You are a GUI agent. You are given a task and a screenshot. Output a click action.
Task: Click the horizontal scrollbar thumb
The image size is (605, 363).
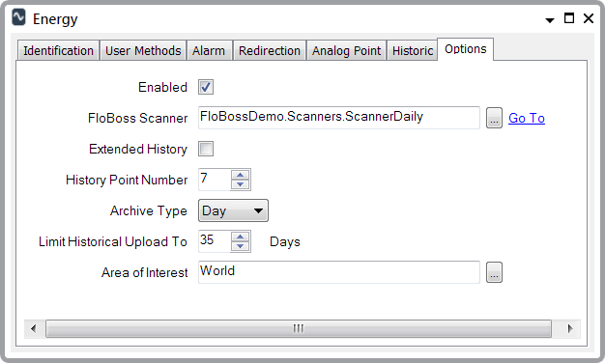[299, 328]
